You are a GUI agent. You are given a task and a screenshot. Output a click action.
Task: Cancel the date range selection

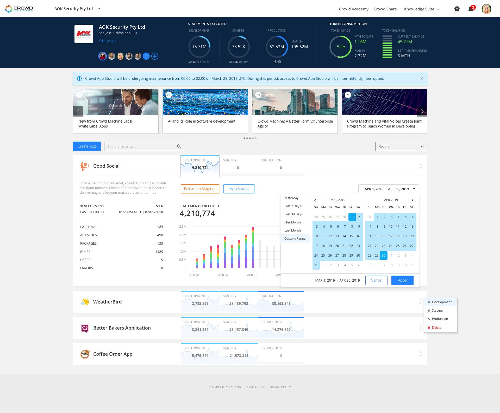[376, 280]
